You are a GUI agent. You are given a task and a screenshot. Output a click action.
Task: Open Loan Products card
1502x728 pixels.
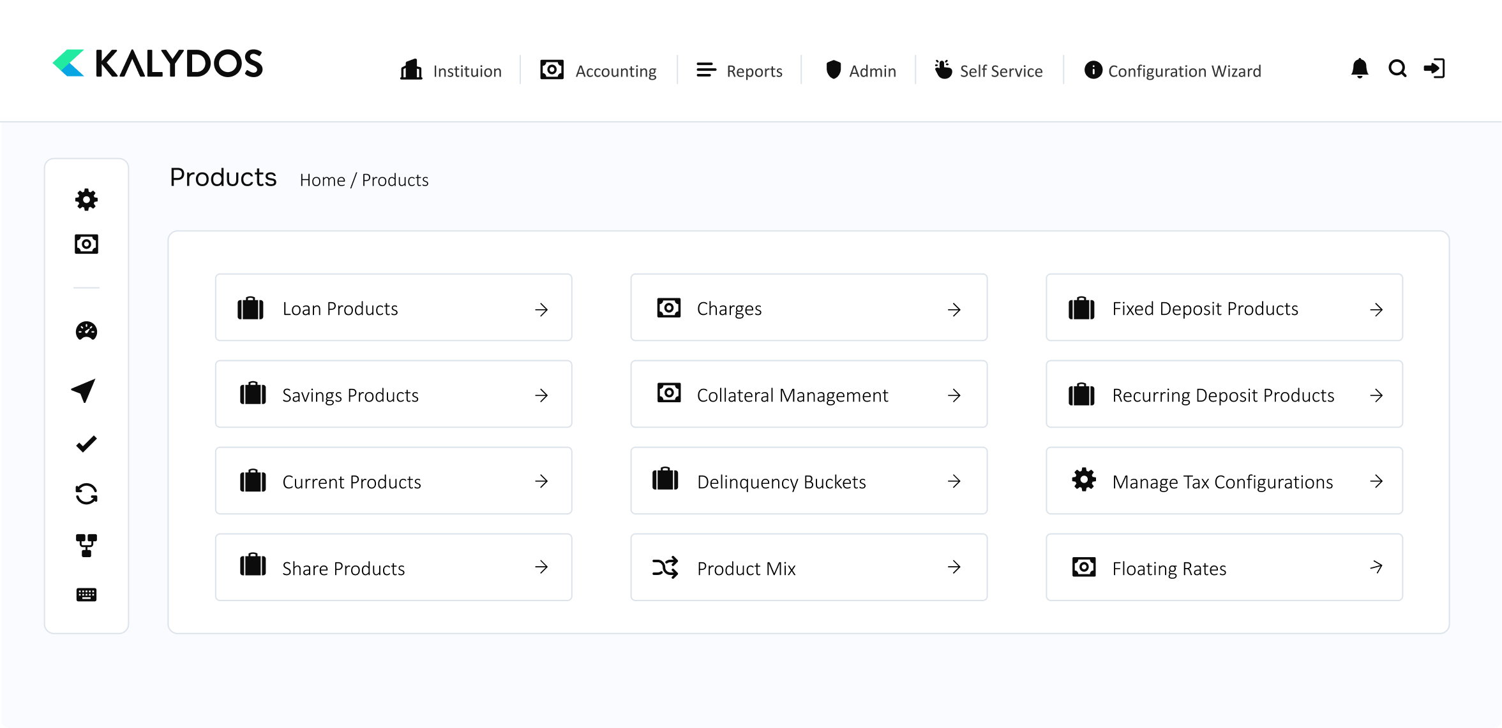393,308
